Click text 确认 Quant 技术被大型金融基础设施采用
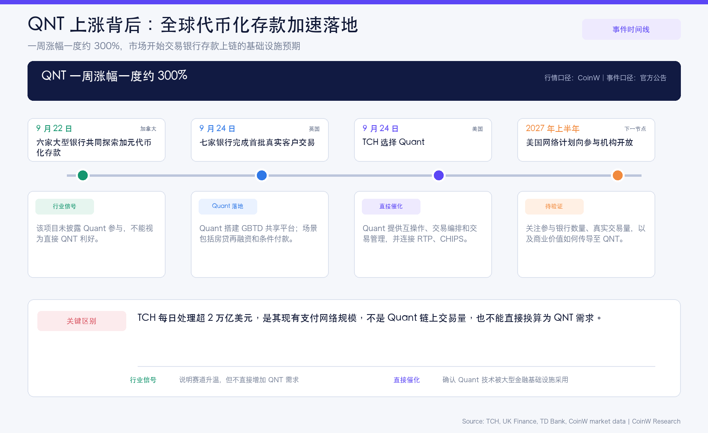 tap(505, 380)
